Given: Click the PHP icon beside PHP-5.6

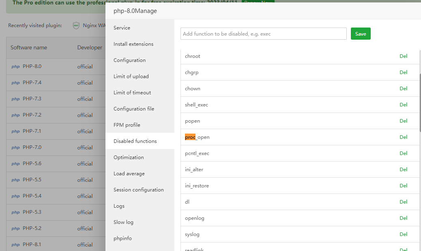Looking at the screenshot, I should tap(15, 164).
